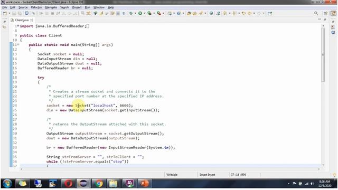Click the Debug bug toolbar icon

pyautogui.click(x=131, y=13)
